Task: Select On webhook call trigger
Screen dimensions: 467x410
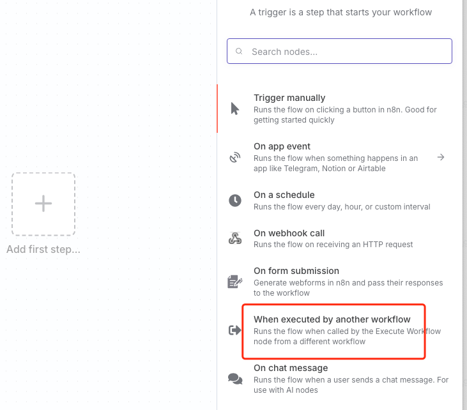Action: pos(289,233)
